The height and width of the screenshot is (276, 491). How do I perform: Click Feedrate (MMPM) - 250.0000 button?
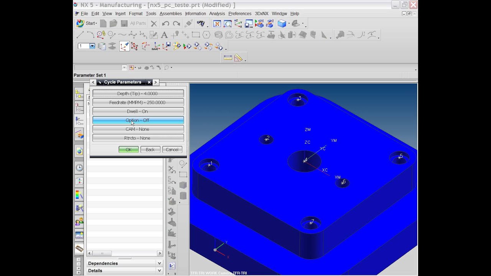point(138,102)
